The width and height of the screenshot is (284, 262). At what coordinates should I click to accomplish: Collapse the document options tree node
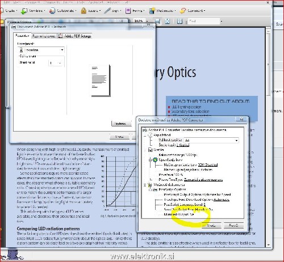[145, 185]
